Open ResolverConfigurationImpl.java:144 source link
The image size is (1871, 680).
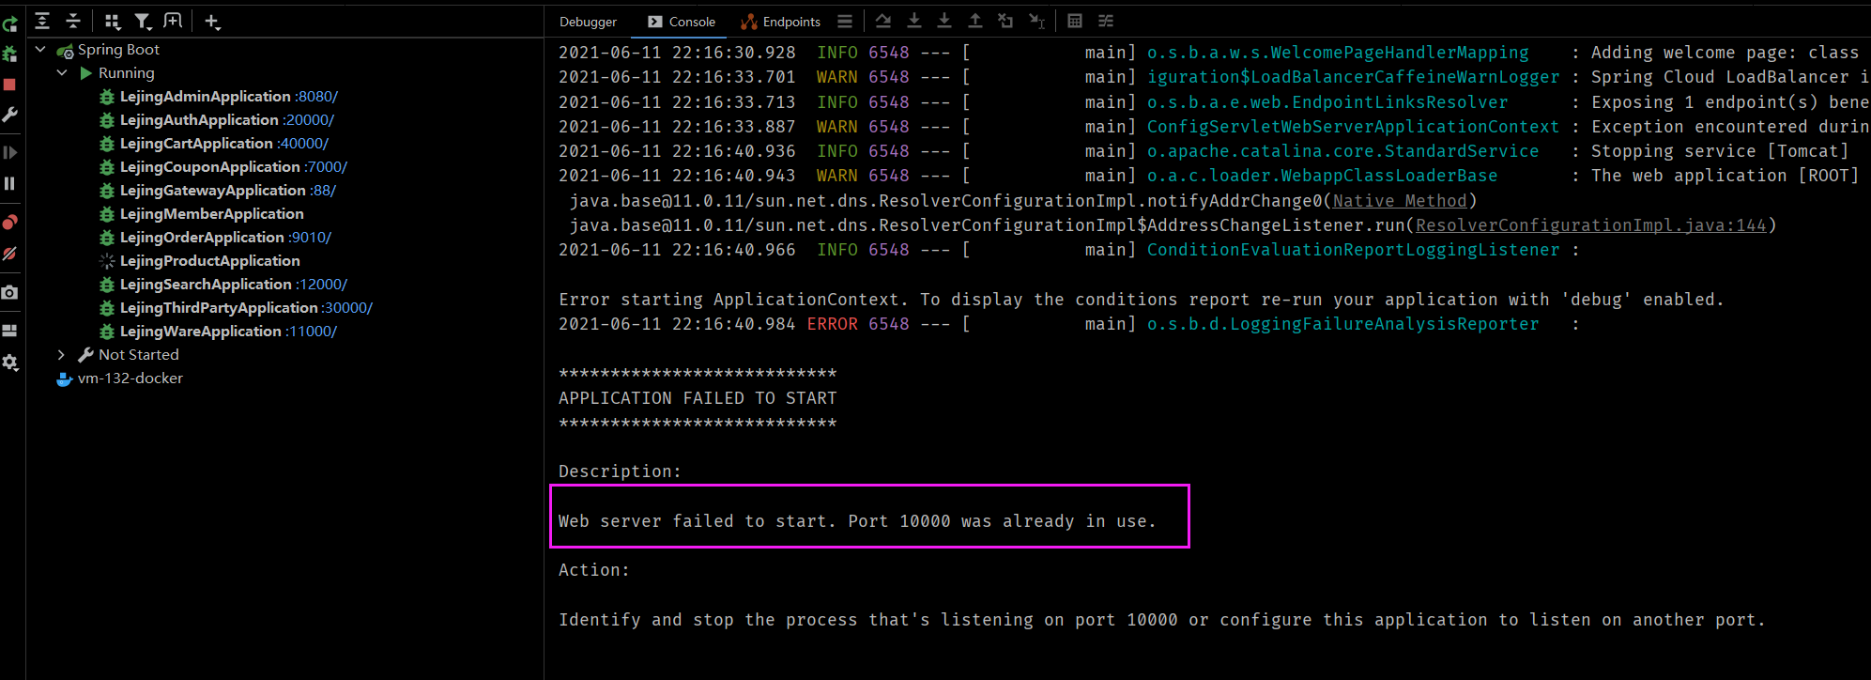coord(1591,224)
